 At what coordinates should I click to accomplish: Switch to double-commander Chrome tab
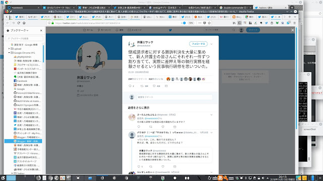point(235,8)
